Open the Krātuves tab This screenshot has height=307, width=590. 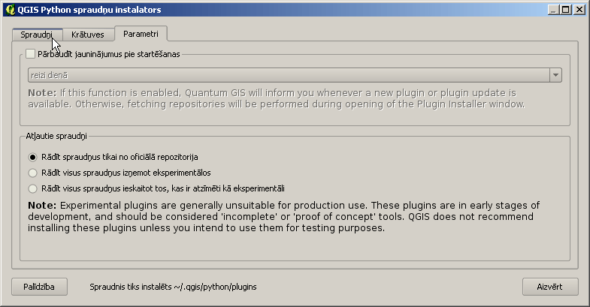click(88, 35)
